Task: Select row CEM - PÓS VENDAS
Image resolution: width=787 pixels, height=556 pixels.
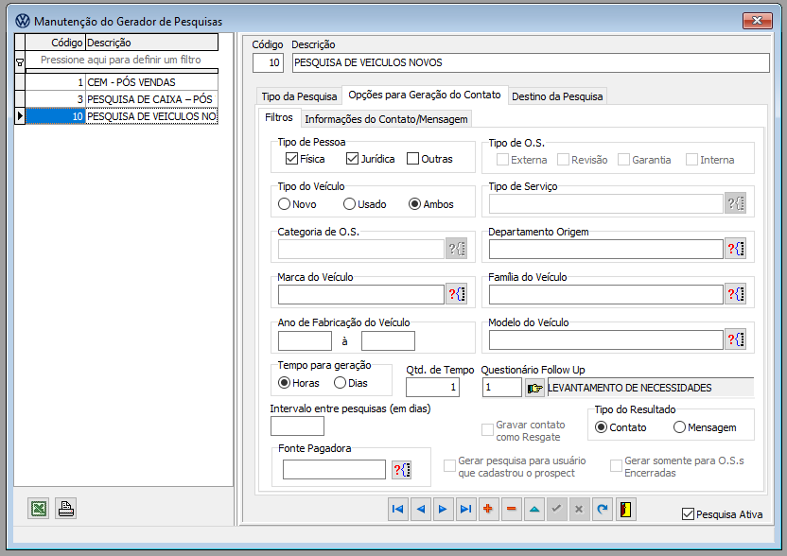Action: click(x=121, y=82)
